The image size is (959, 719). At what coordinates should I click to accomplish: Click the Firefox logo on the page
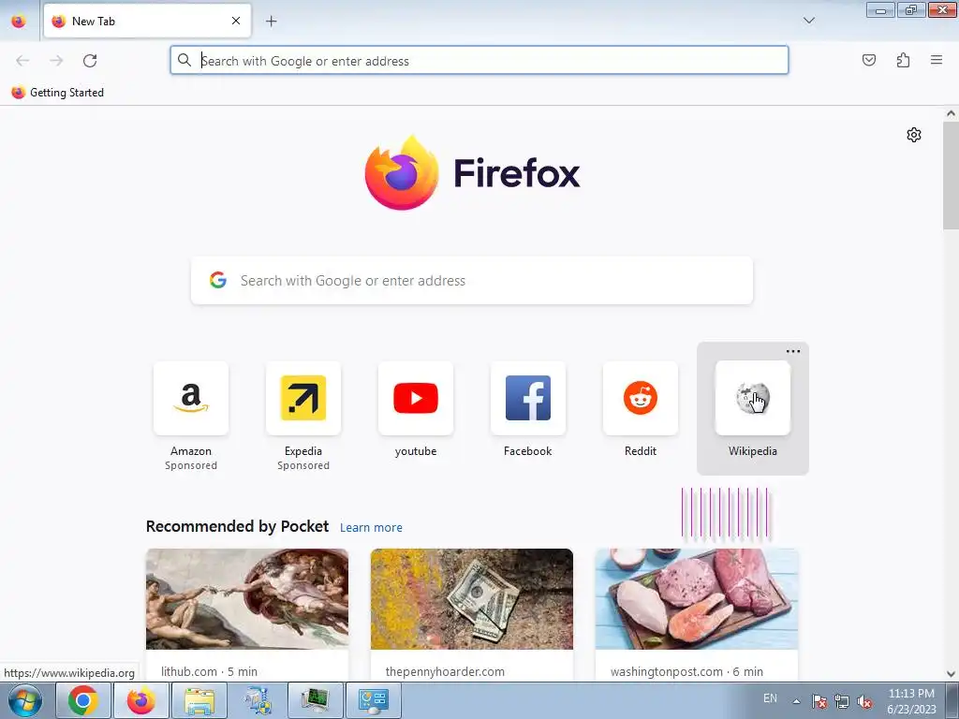(x=472, y=173)
